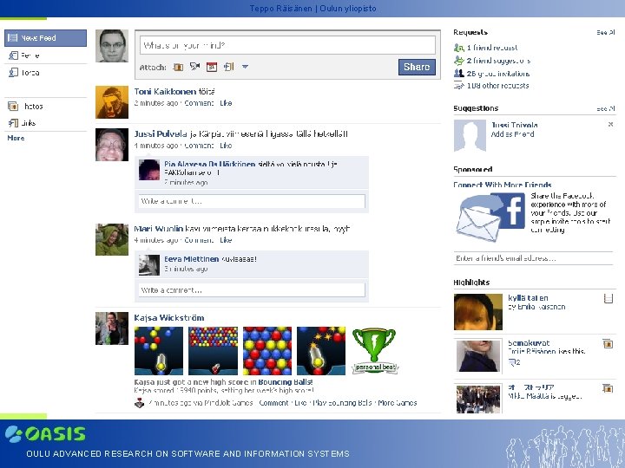Screen dimensions: 625x468
Task: Click More in the left sidebar
Action: click(16, 138)
